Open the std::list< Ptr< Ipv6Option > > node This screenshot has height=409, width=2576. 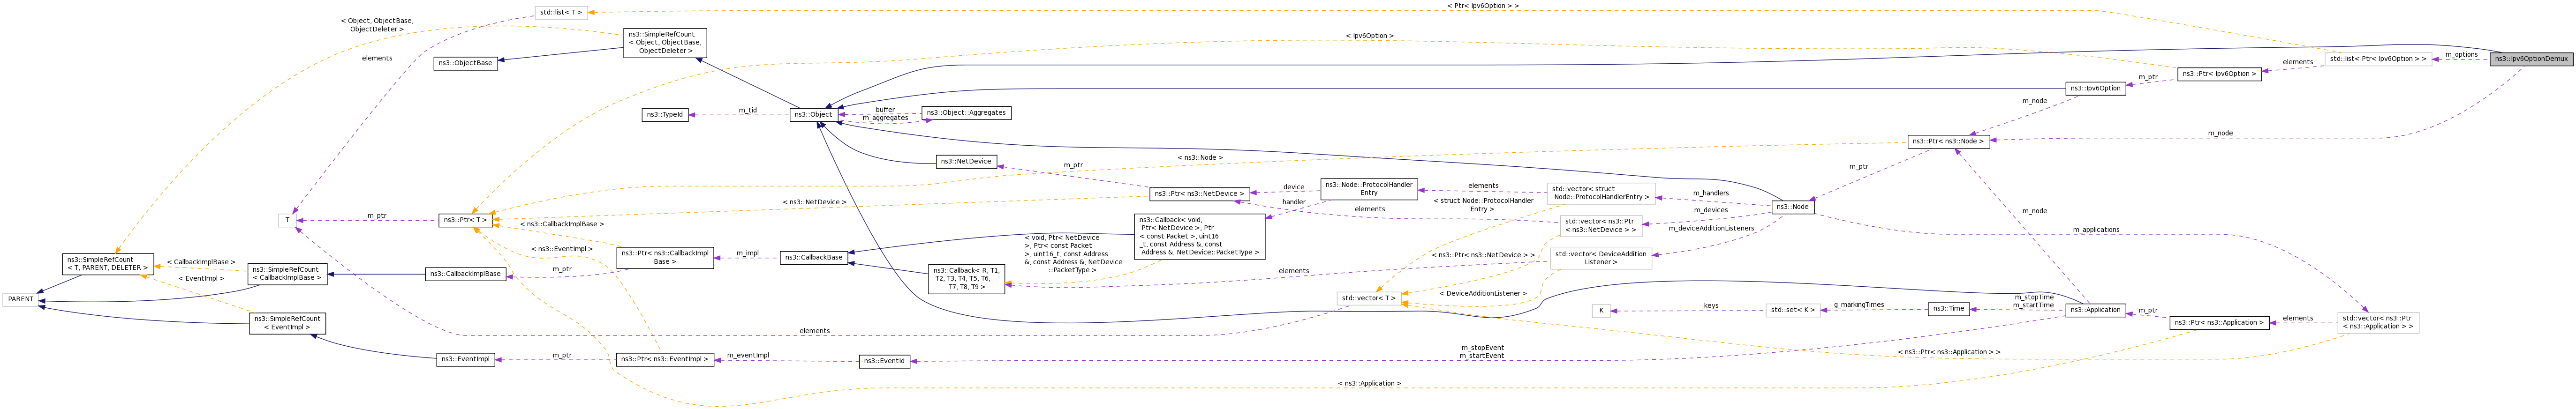[2378, 59]
